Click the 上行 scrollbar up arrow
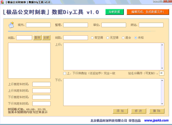Viewport: 172px width, 125px height. point(162,45)
